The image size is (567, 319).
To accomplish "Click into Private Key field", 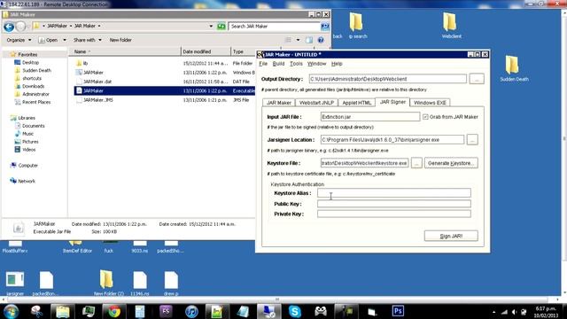I will pyautogui.click(x=394, y=214).
